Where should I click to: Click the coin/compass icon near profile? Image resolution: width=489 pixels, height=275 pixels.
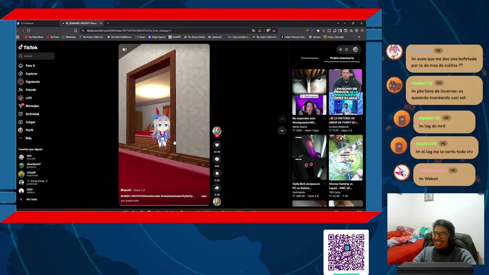click(340, 49)
